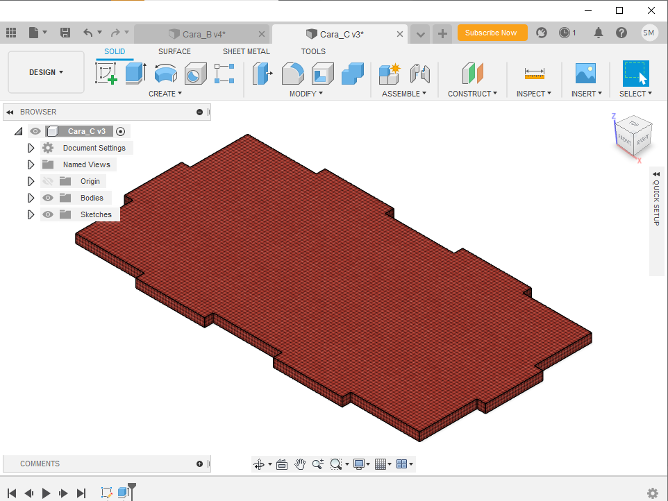Click the Subscribe Now button
The image size is (668, 501).
(x=492, y=33)
